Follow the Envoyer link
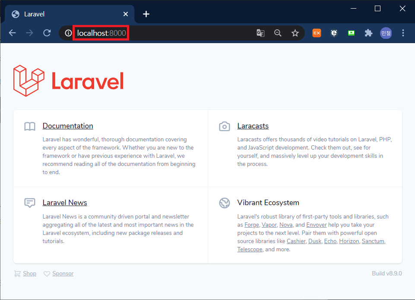The height and width of the screenshot is (300, 415). [317, 225]
